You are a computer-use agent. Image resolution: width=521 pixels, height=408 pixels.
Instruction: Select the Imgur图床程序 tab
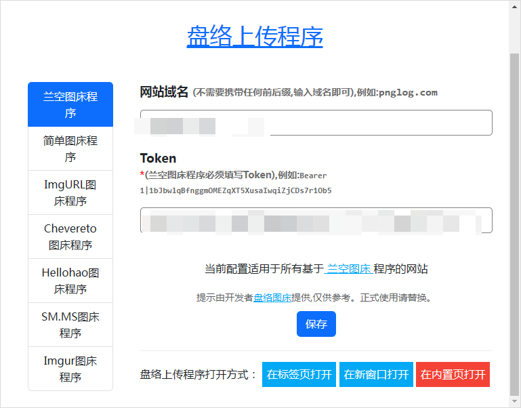[70, 368]
